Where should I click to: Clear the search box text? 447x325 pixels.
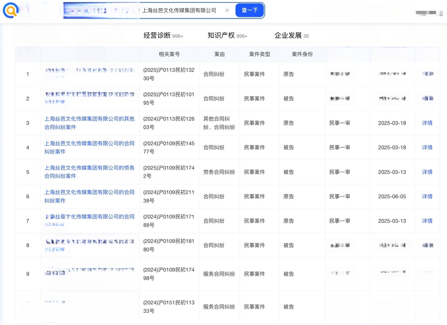pos(227,10)
